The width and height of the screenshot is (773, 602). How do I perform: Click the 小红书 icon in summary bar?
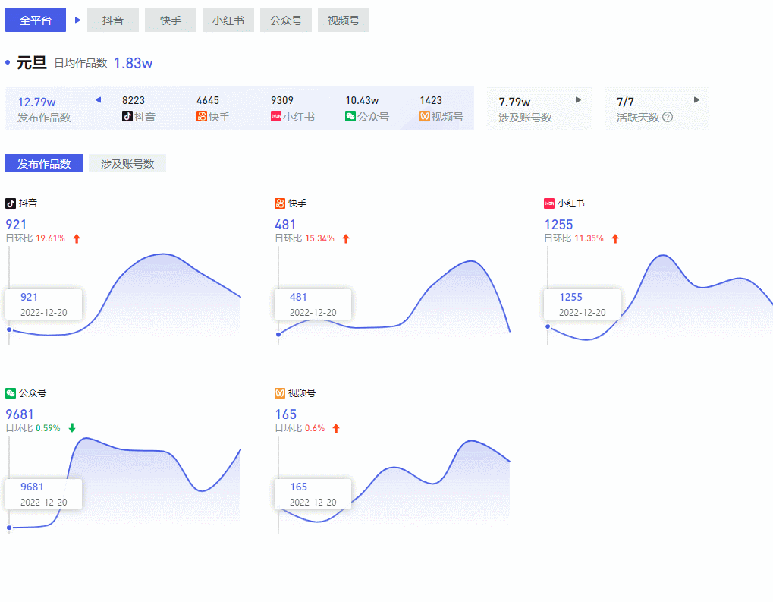pyautogui.click(x=276, y=116)
